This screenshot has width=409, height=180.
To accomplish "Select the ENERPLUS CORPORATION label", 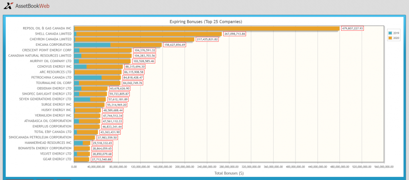I will pos(52,126).
